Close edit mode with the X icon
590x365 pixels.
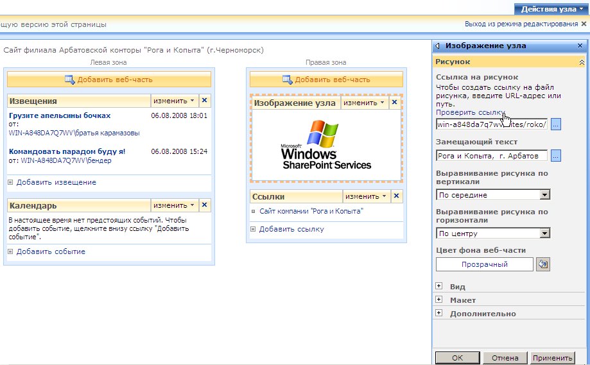click(x=584, y=24)
